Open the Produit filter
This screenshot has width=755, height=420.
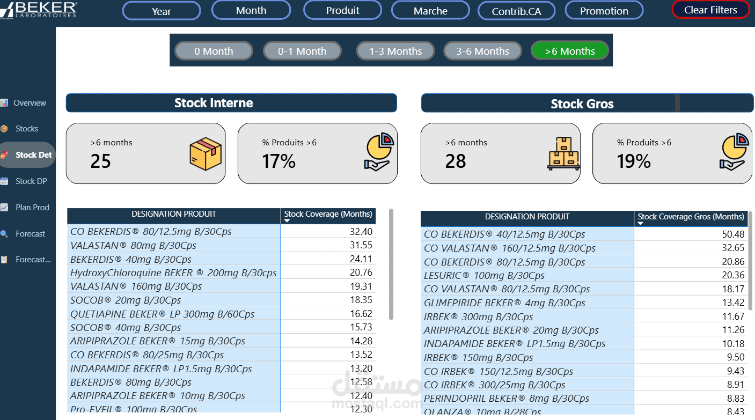pyautogui.click(x=343, y=10)
